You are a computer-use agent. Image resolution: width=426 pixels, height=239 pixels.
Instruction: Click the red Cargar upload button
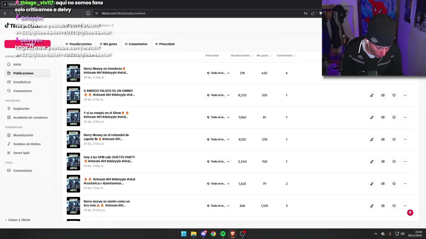(x=27, y=44)
